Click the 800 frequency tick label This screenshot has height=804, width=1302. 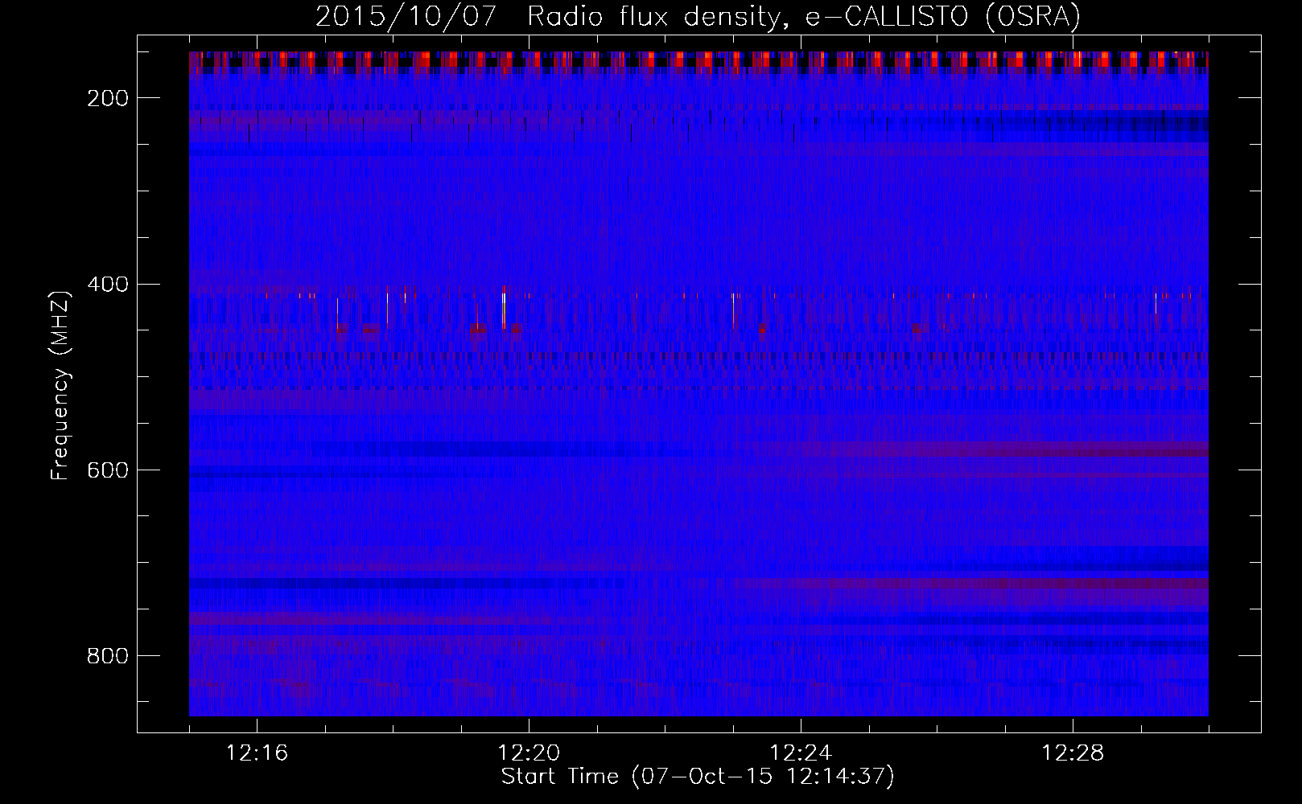(106, 657)
